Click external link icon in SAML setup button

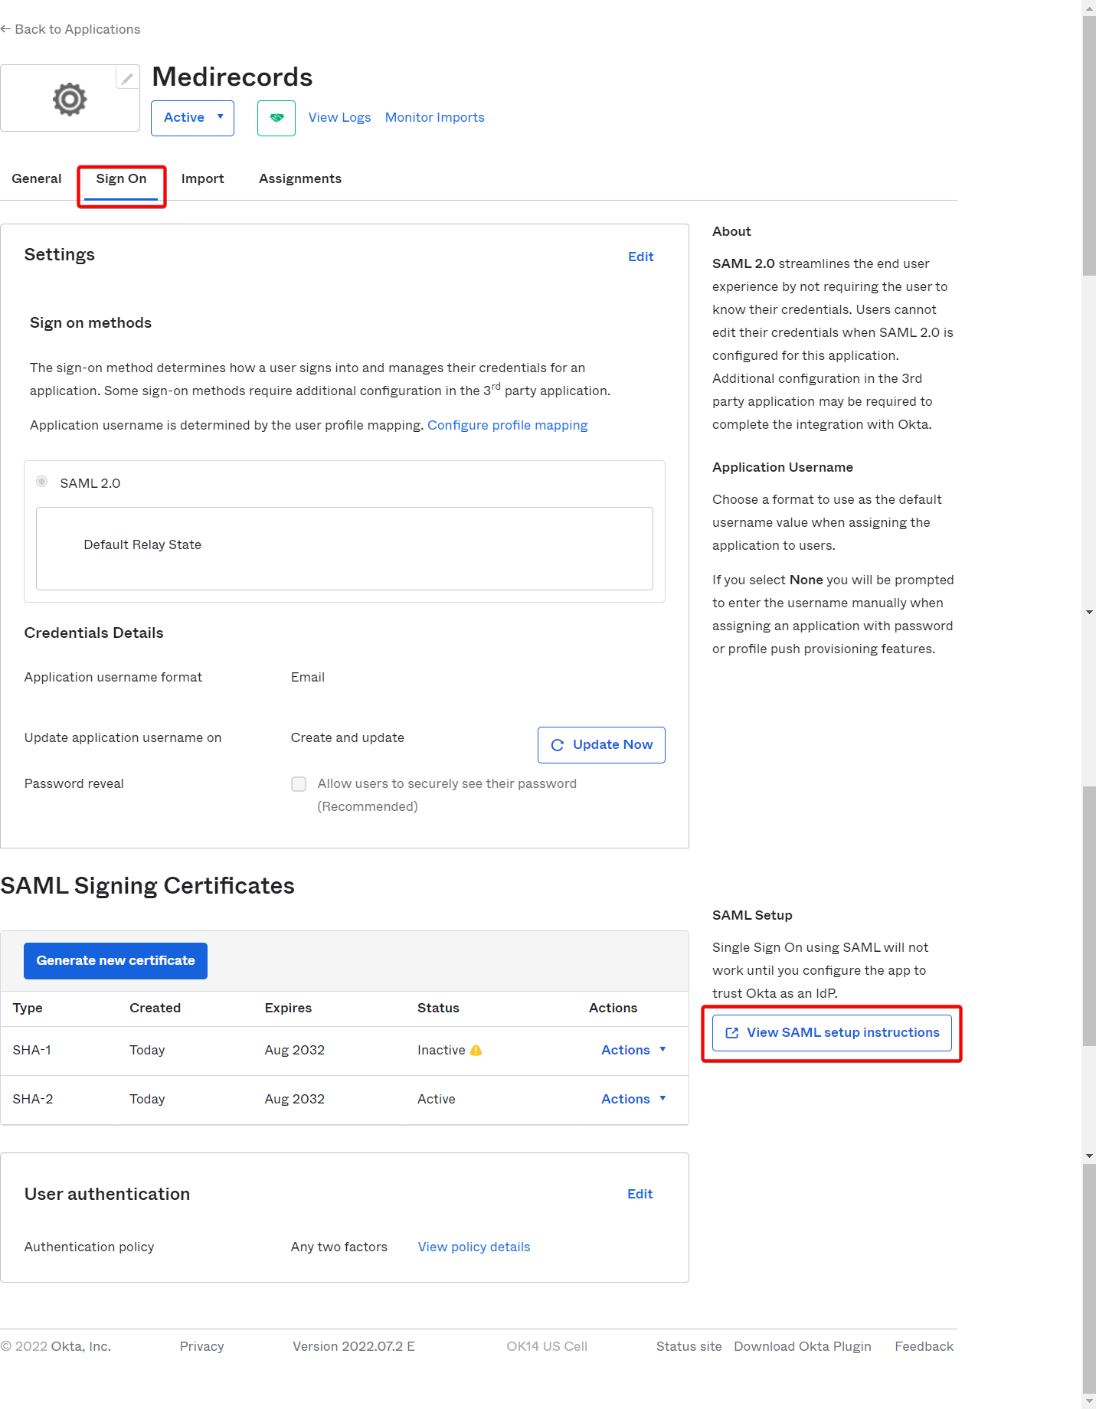(732, 1033)
